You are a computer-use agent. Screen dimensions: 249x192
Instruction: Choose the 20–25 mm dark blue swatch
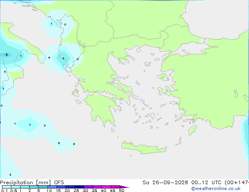[x=70, y=187]
